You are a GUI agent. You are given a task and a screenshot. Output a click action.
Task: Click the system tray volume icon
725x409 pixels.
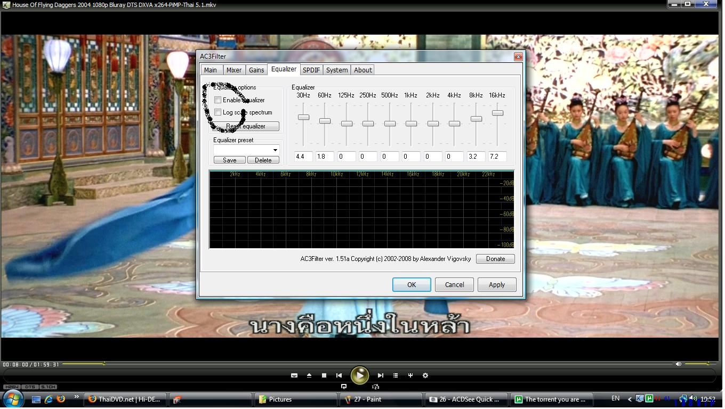(x=693, y=398)
